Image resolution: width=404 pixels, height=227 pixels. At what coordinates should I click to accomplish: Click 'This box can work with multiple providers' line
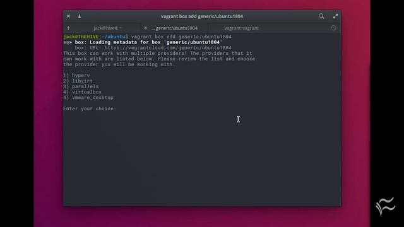[158, 53]
